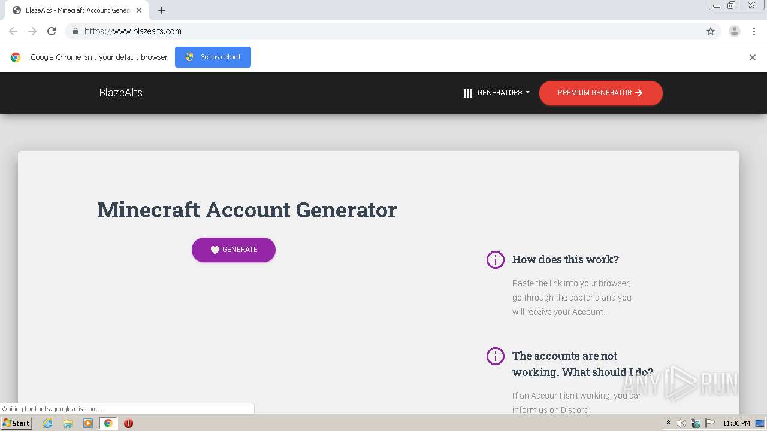
Task: Click the BlazeAlts site logo
Action: click(120, 93)
